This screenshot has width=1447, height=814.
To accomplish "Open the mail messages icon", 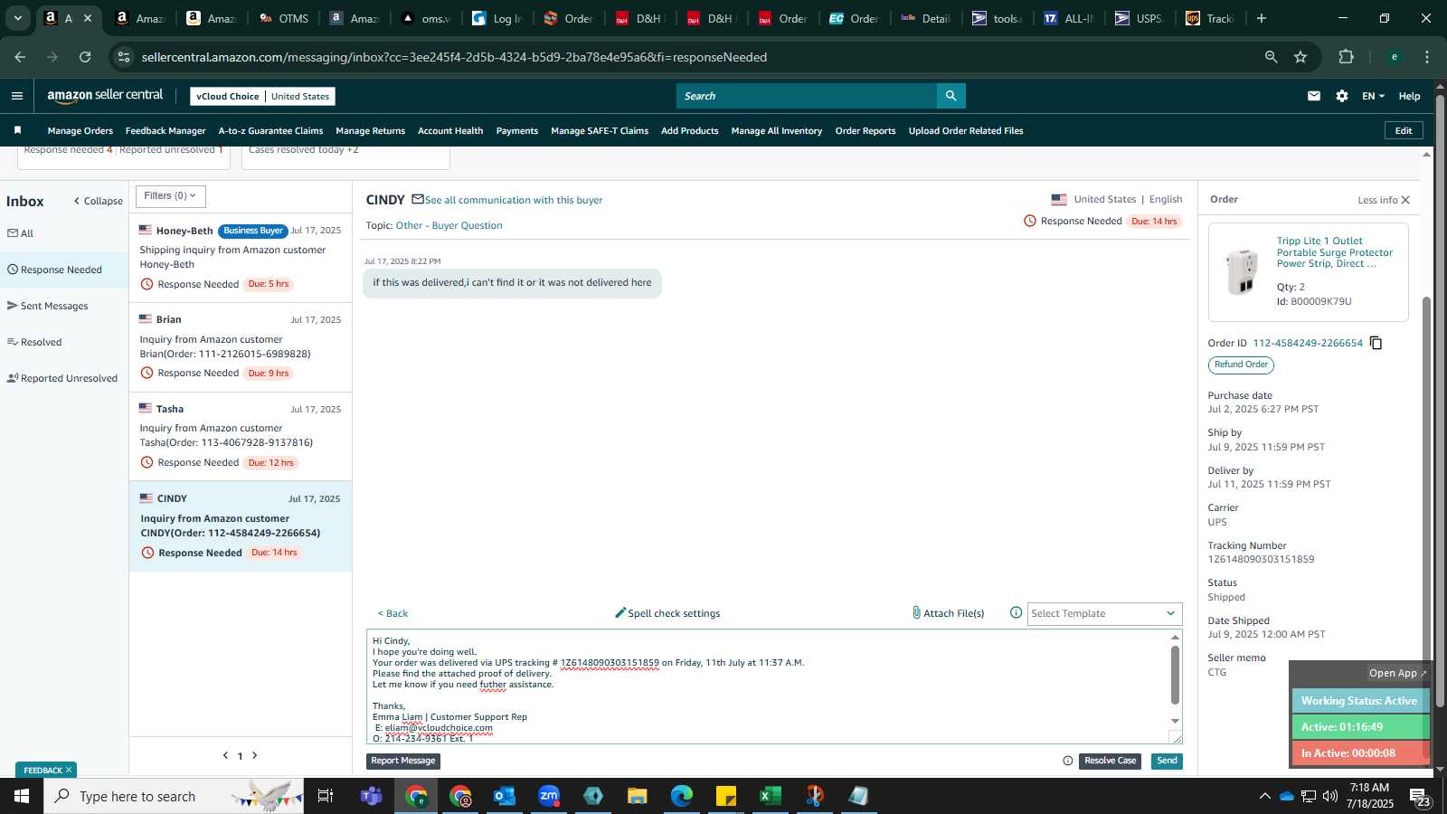I will point(1314,96).
